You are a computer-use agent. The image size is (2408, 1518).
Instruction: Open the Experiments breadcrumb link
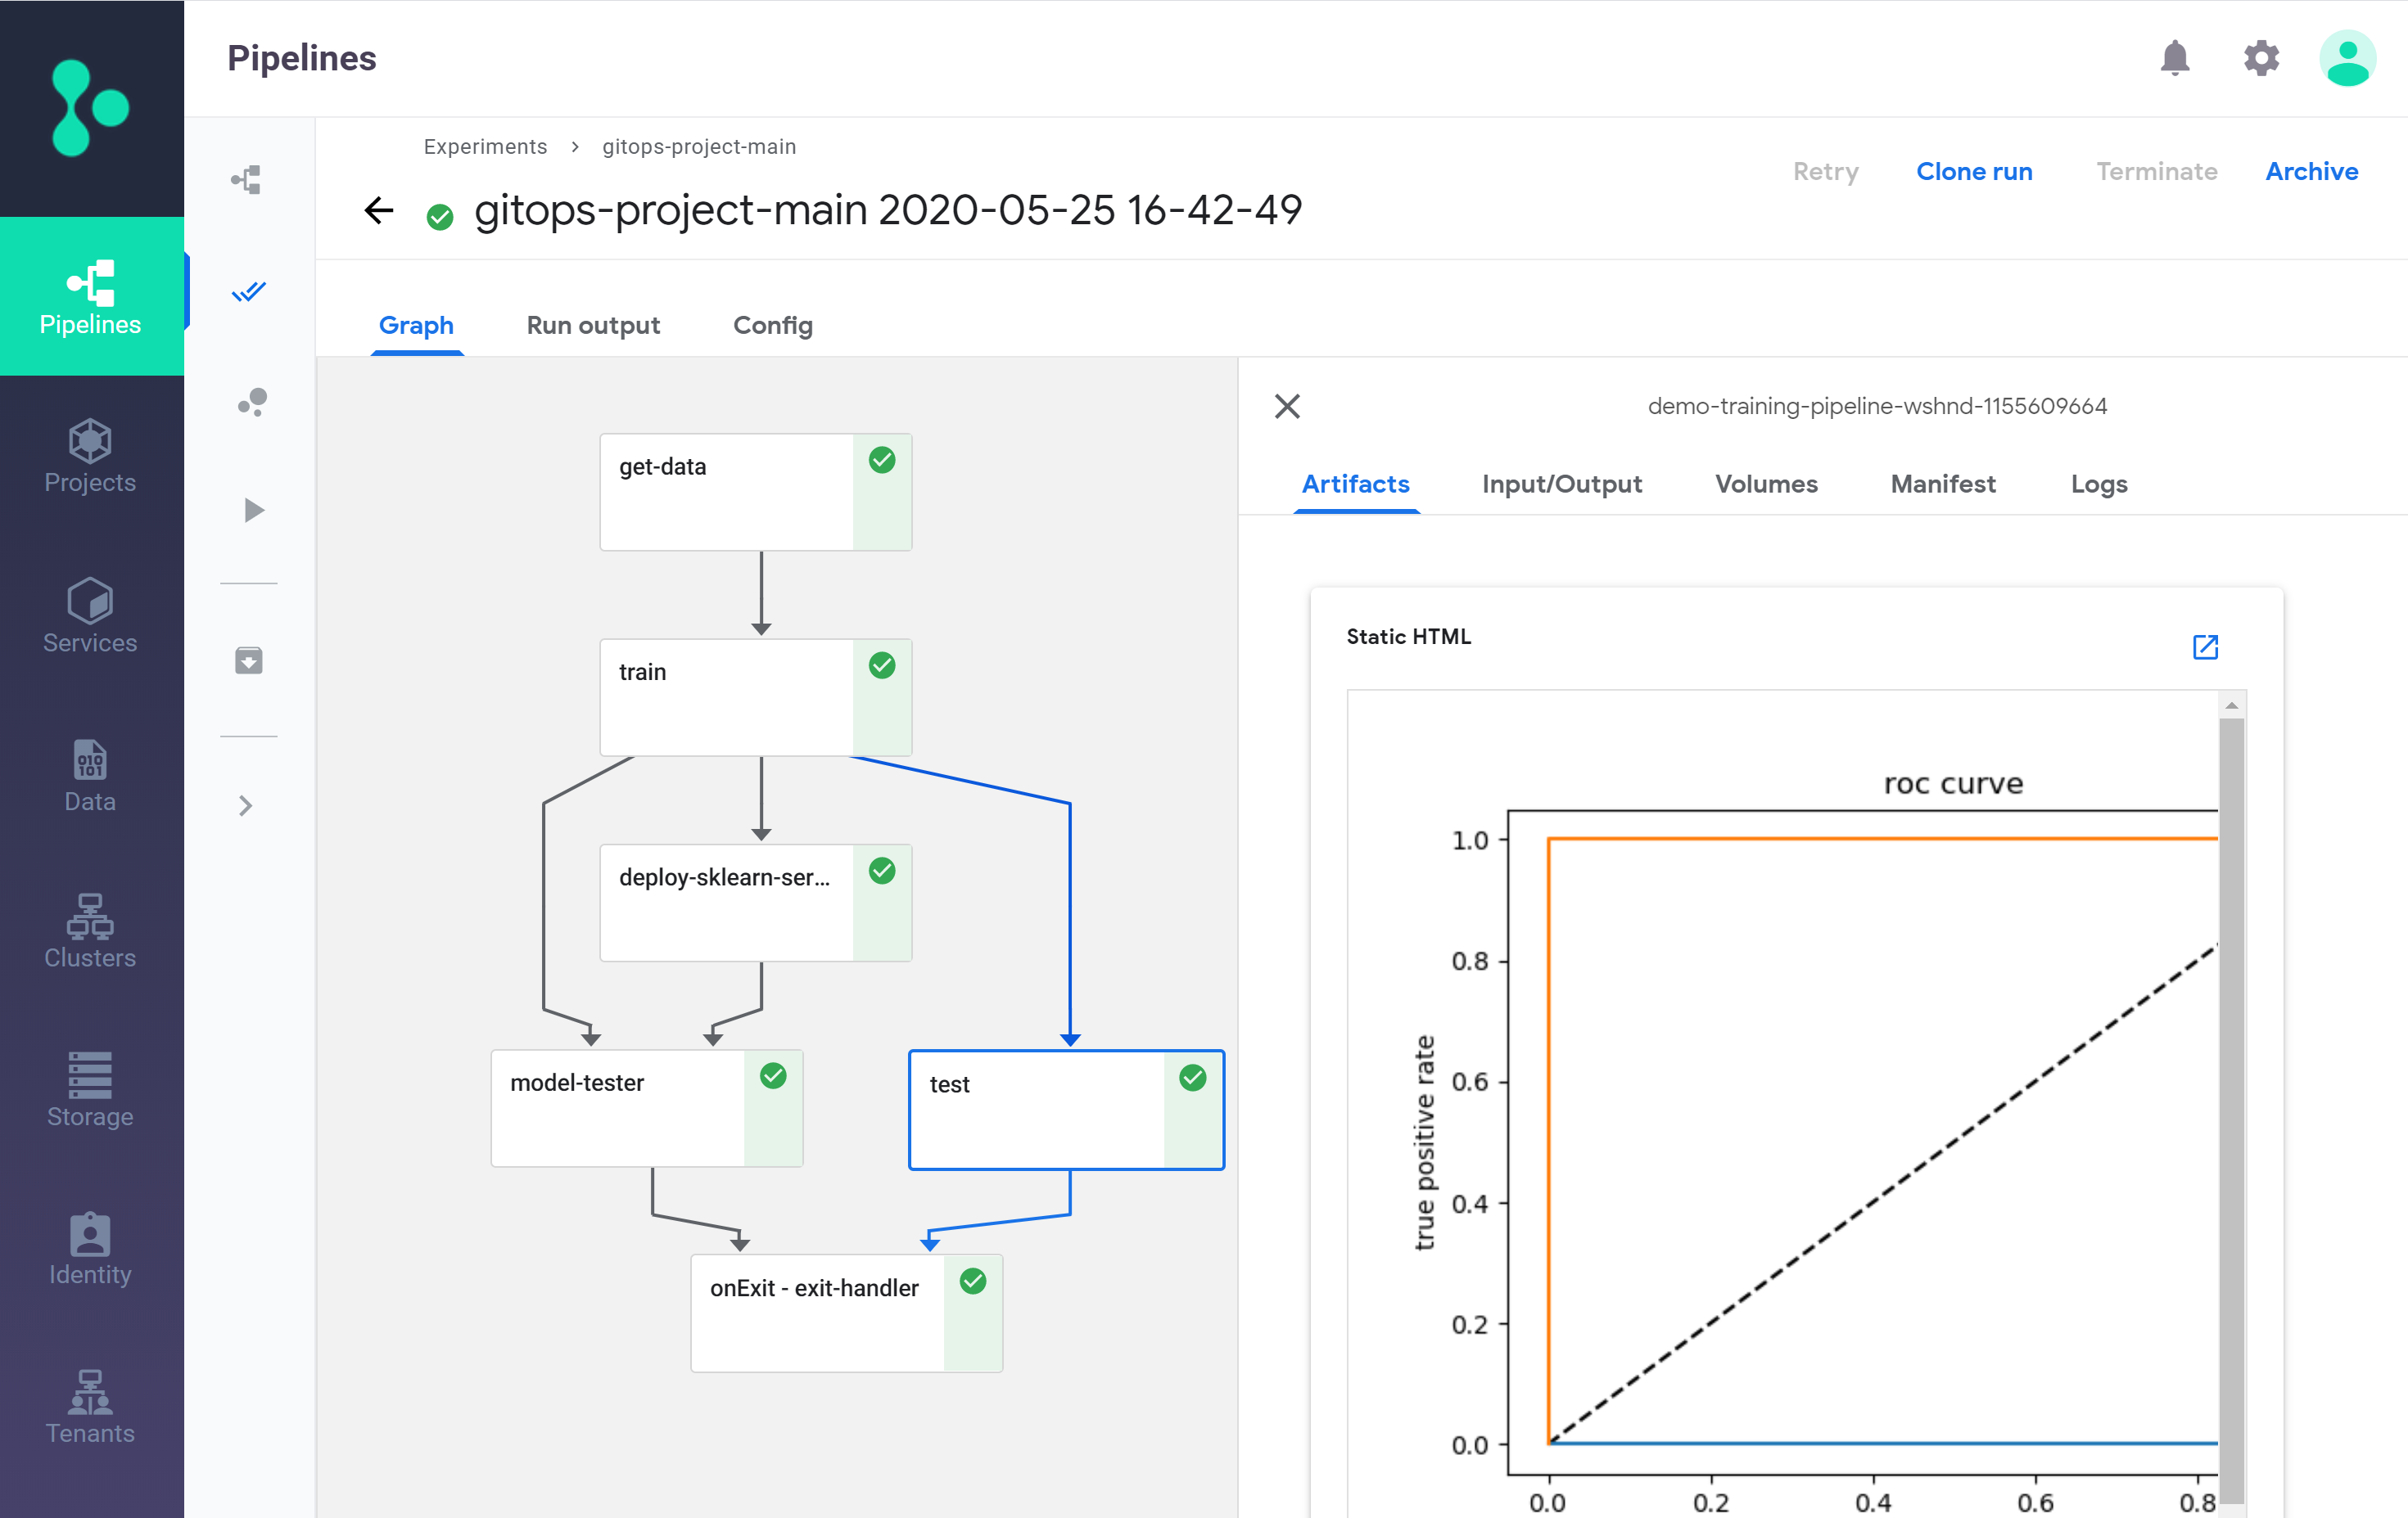(485, 147)
